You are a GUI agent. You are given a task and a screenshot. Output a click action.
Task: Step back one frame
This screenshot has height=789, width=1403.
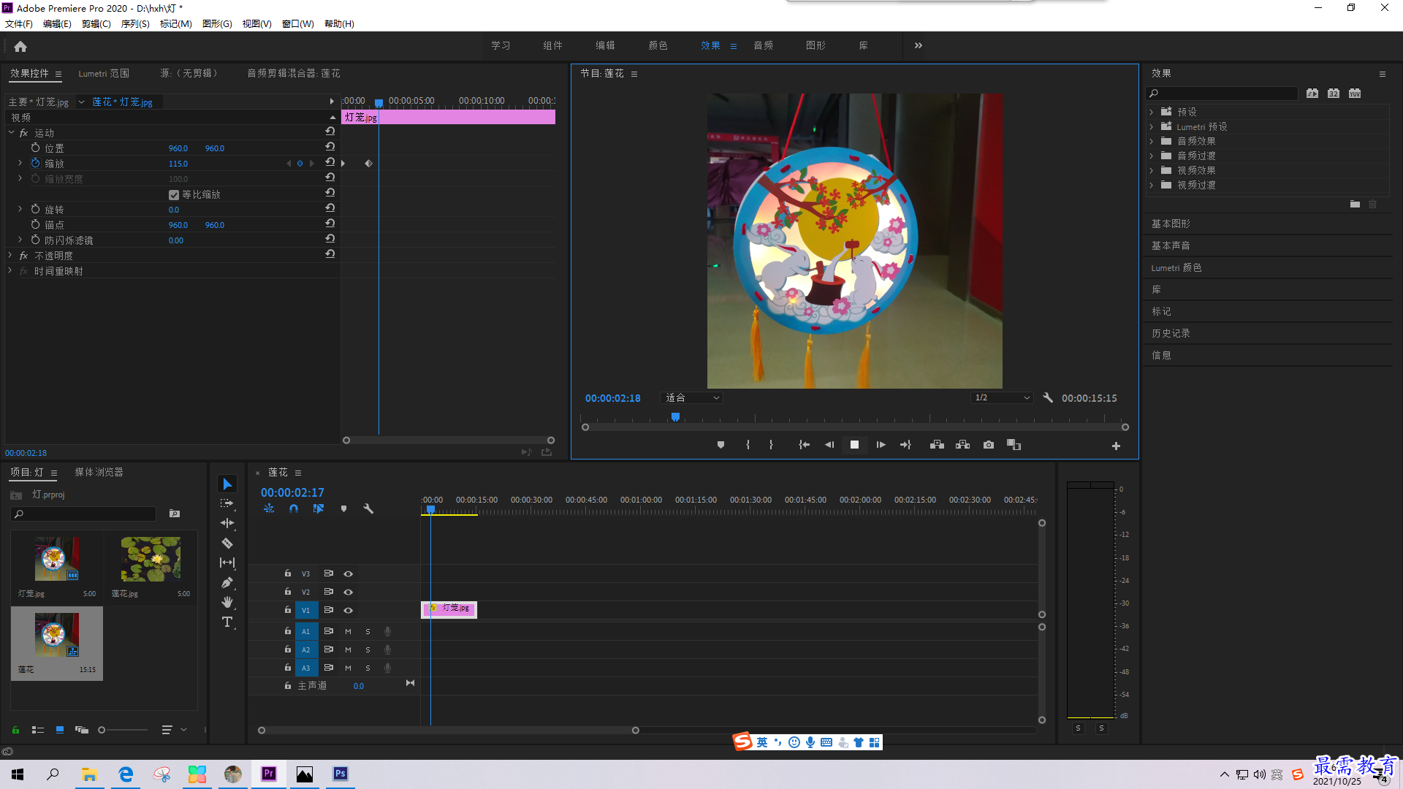pos(829,445)
